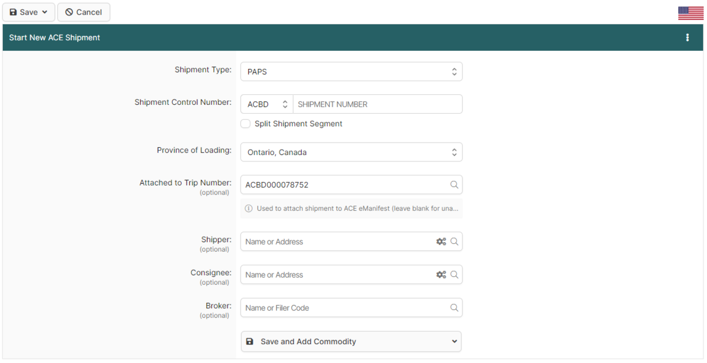The width and height of the screenshot is (707, 363).
Task: Open the Province of Loading dropdown
Action: (x=351, y=152)
